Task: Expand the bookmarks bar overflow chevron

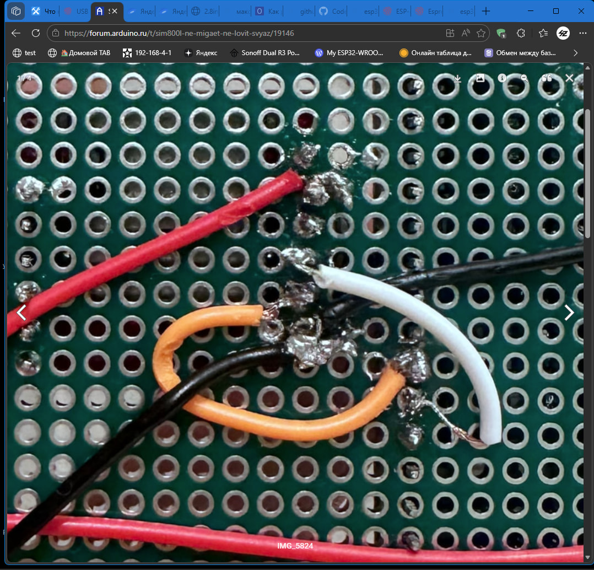Action: 576,53
